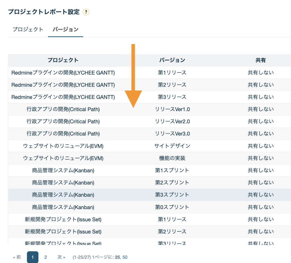Select the highlighted 第3スプリント row
This screenshot has width=291, height=263.
tap(172, 195)
